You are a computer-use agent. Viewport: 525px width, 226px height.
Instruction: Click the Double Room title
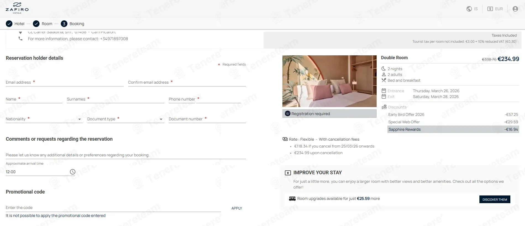coord(394,58)
